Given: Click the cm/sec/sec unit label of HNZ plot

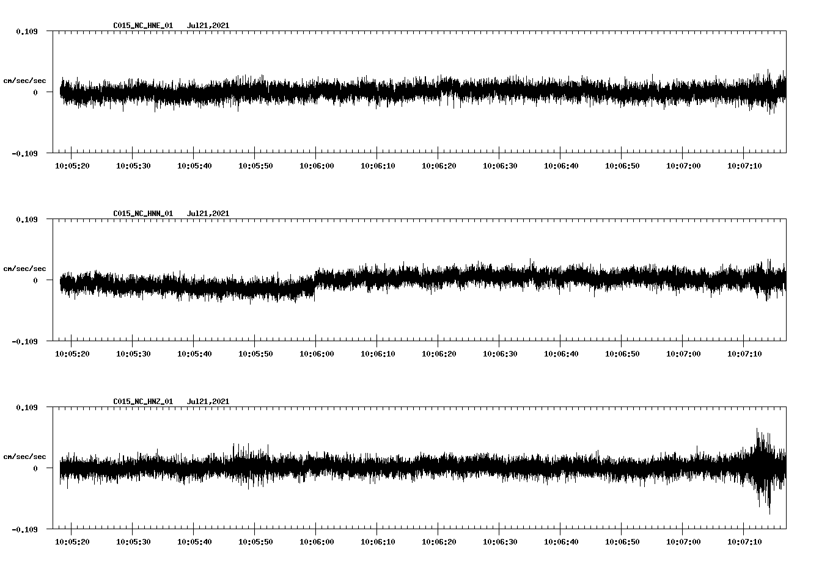Looking at the screenshot, I should coord(24,457).
